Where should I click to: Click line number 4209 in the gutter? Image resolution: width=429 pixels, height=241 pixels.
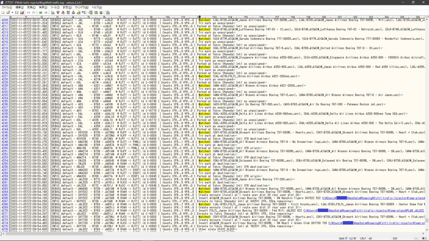click(5, 20)
